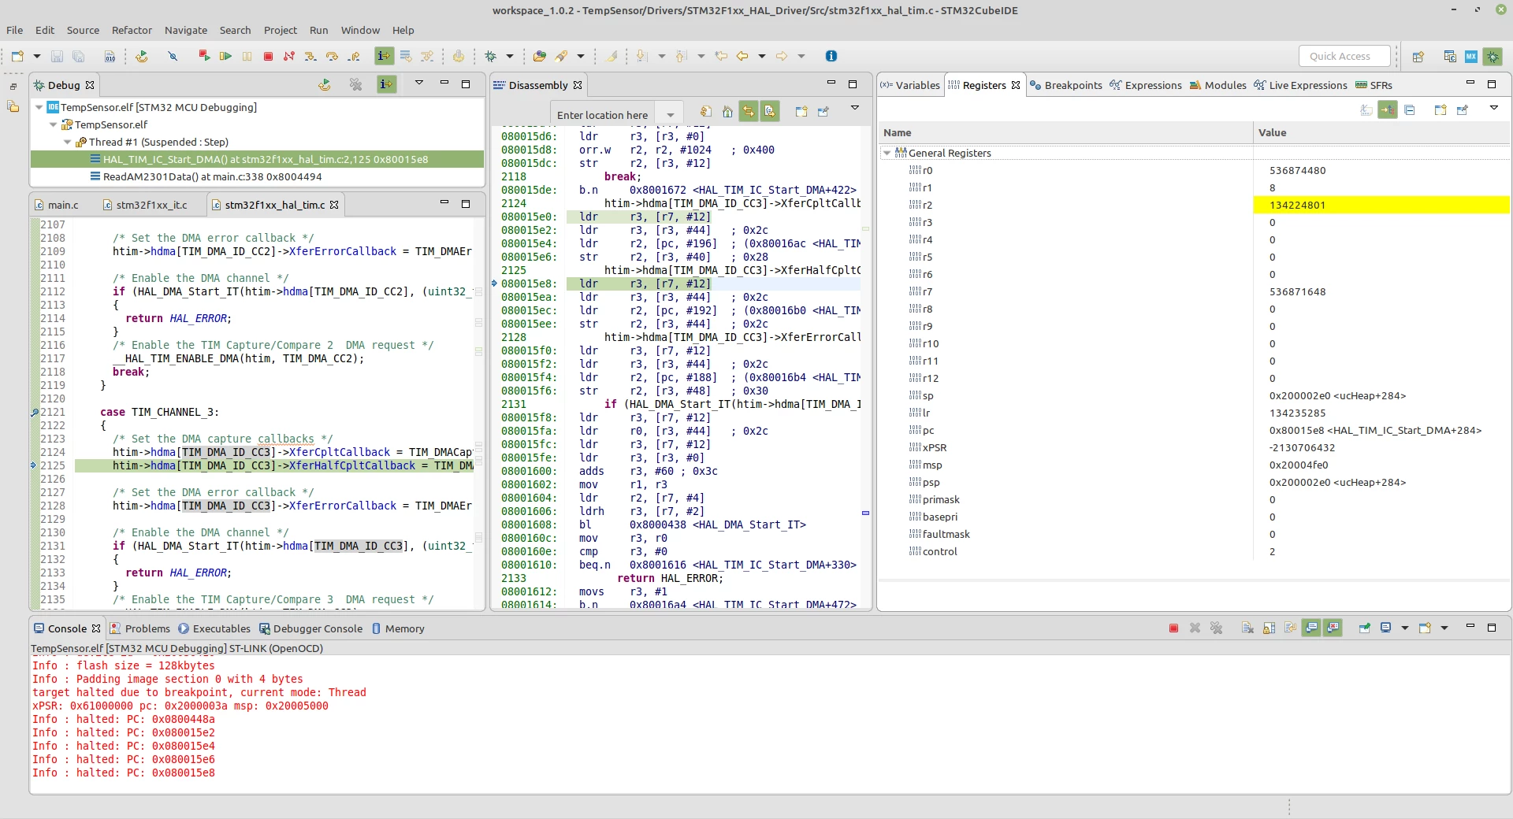Click the Save disk icon

click(x=57, y=56)
